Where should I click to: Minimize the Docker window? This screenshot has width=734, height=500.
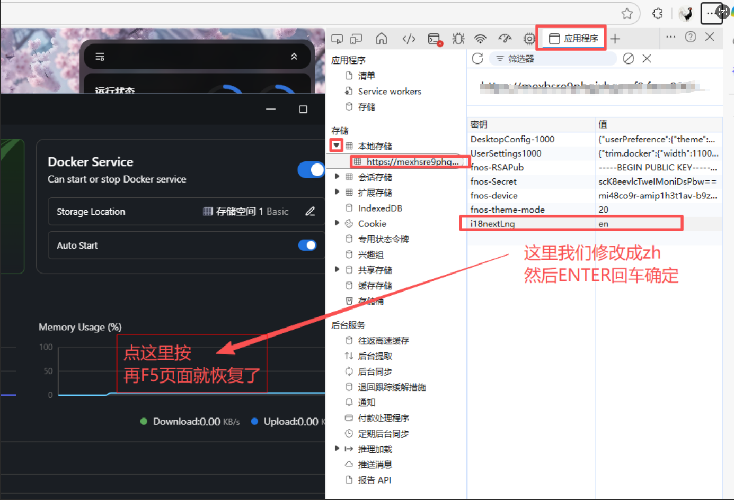(x=271, y=109)
